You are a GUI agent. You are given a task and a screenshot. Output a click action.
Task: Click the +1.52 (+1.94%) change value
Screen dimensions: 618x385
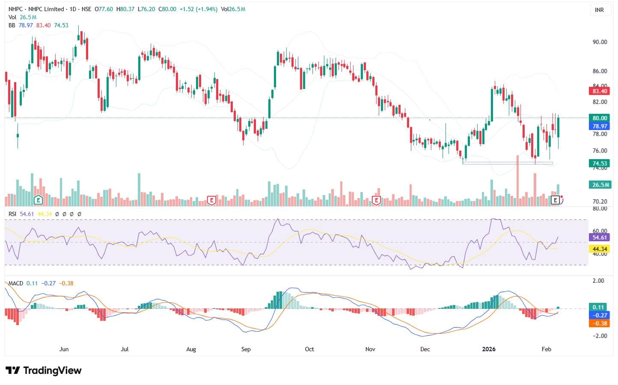coord(198,9)
